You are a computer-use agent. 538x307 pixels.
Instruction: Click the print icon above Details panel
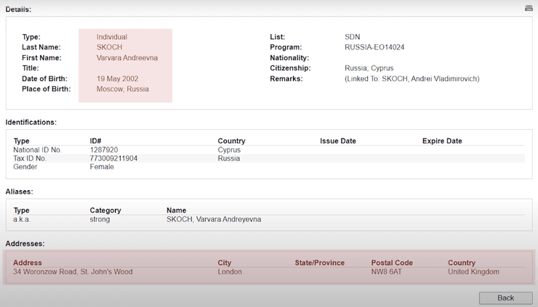coord(529,8)
